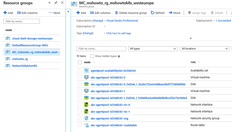232x132 pixels.
Task: Sort resources by NAME column arrows
Action: [94, 62]
